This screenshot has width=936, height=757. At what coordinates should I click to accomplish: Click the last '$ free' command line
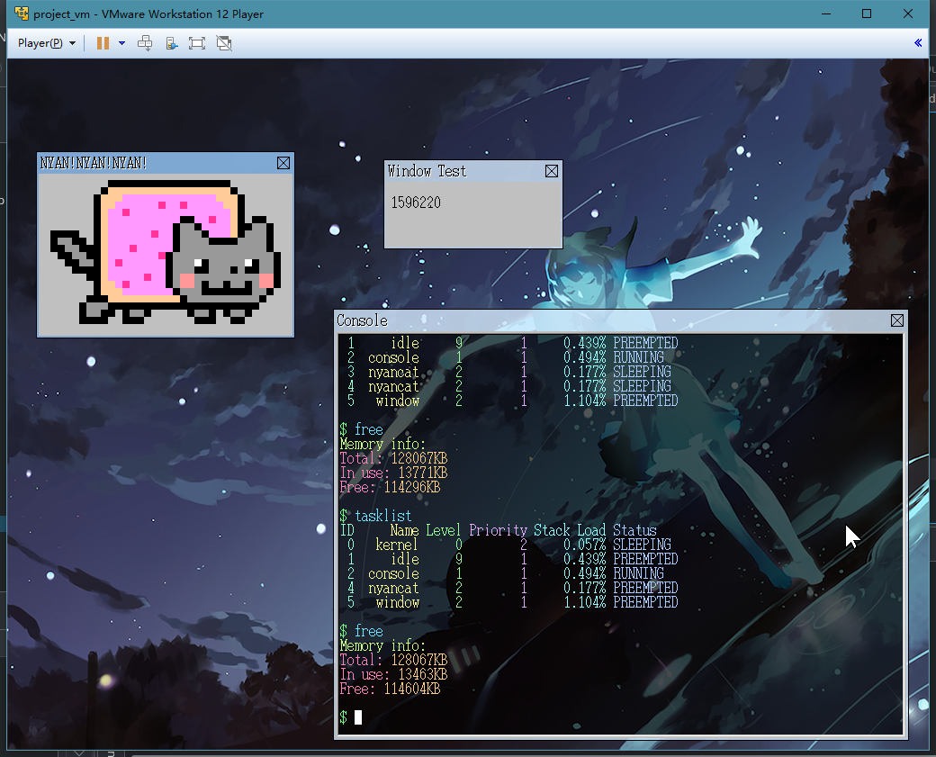(x=361, y=631)
